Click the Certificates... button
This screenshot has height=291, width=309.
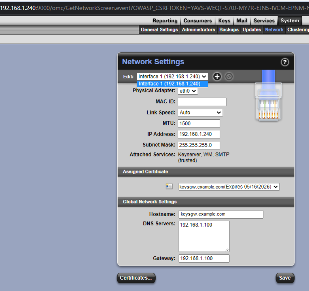click(136, 278)
